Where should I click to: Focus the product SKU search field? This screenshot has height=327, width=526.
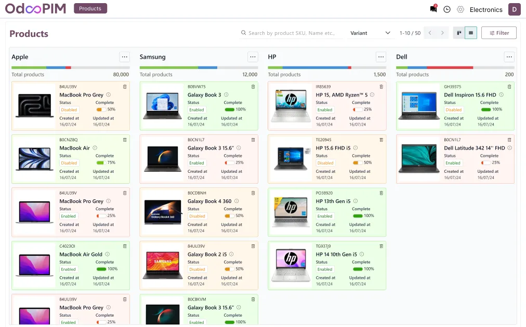(291, 33)
